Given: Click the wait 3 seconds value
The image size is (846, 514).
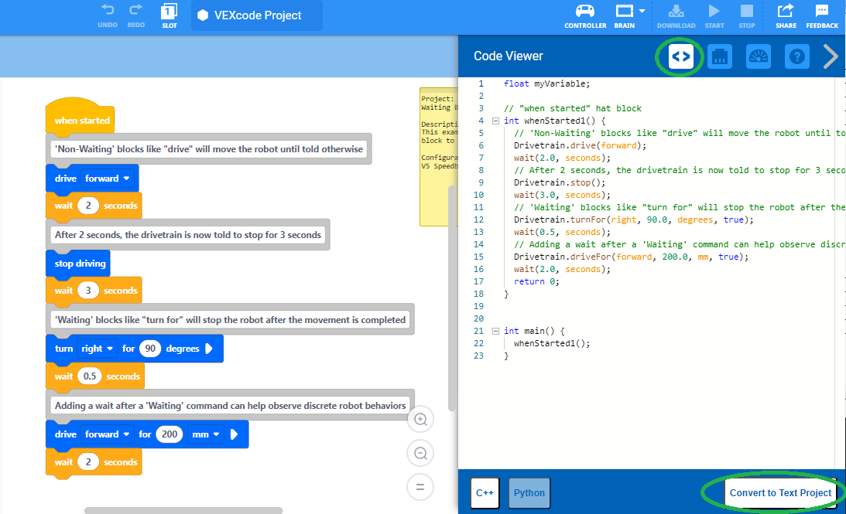Looking at the screenshot, I should click(x=88, y=291).
